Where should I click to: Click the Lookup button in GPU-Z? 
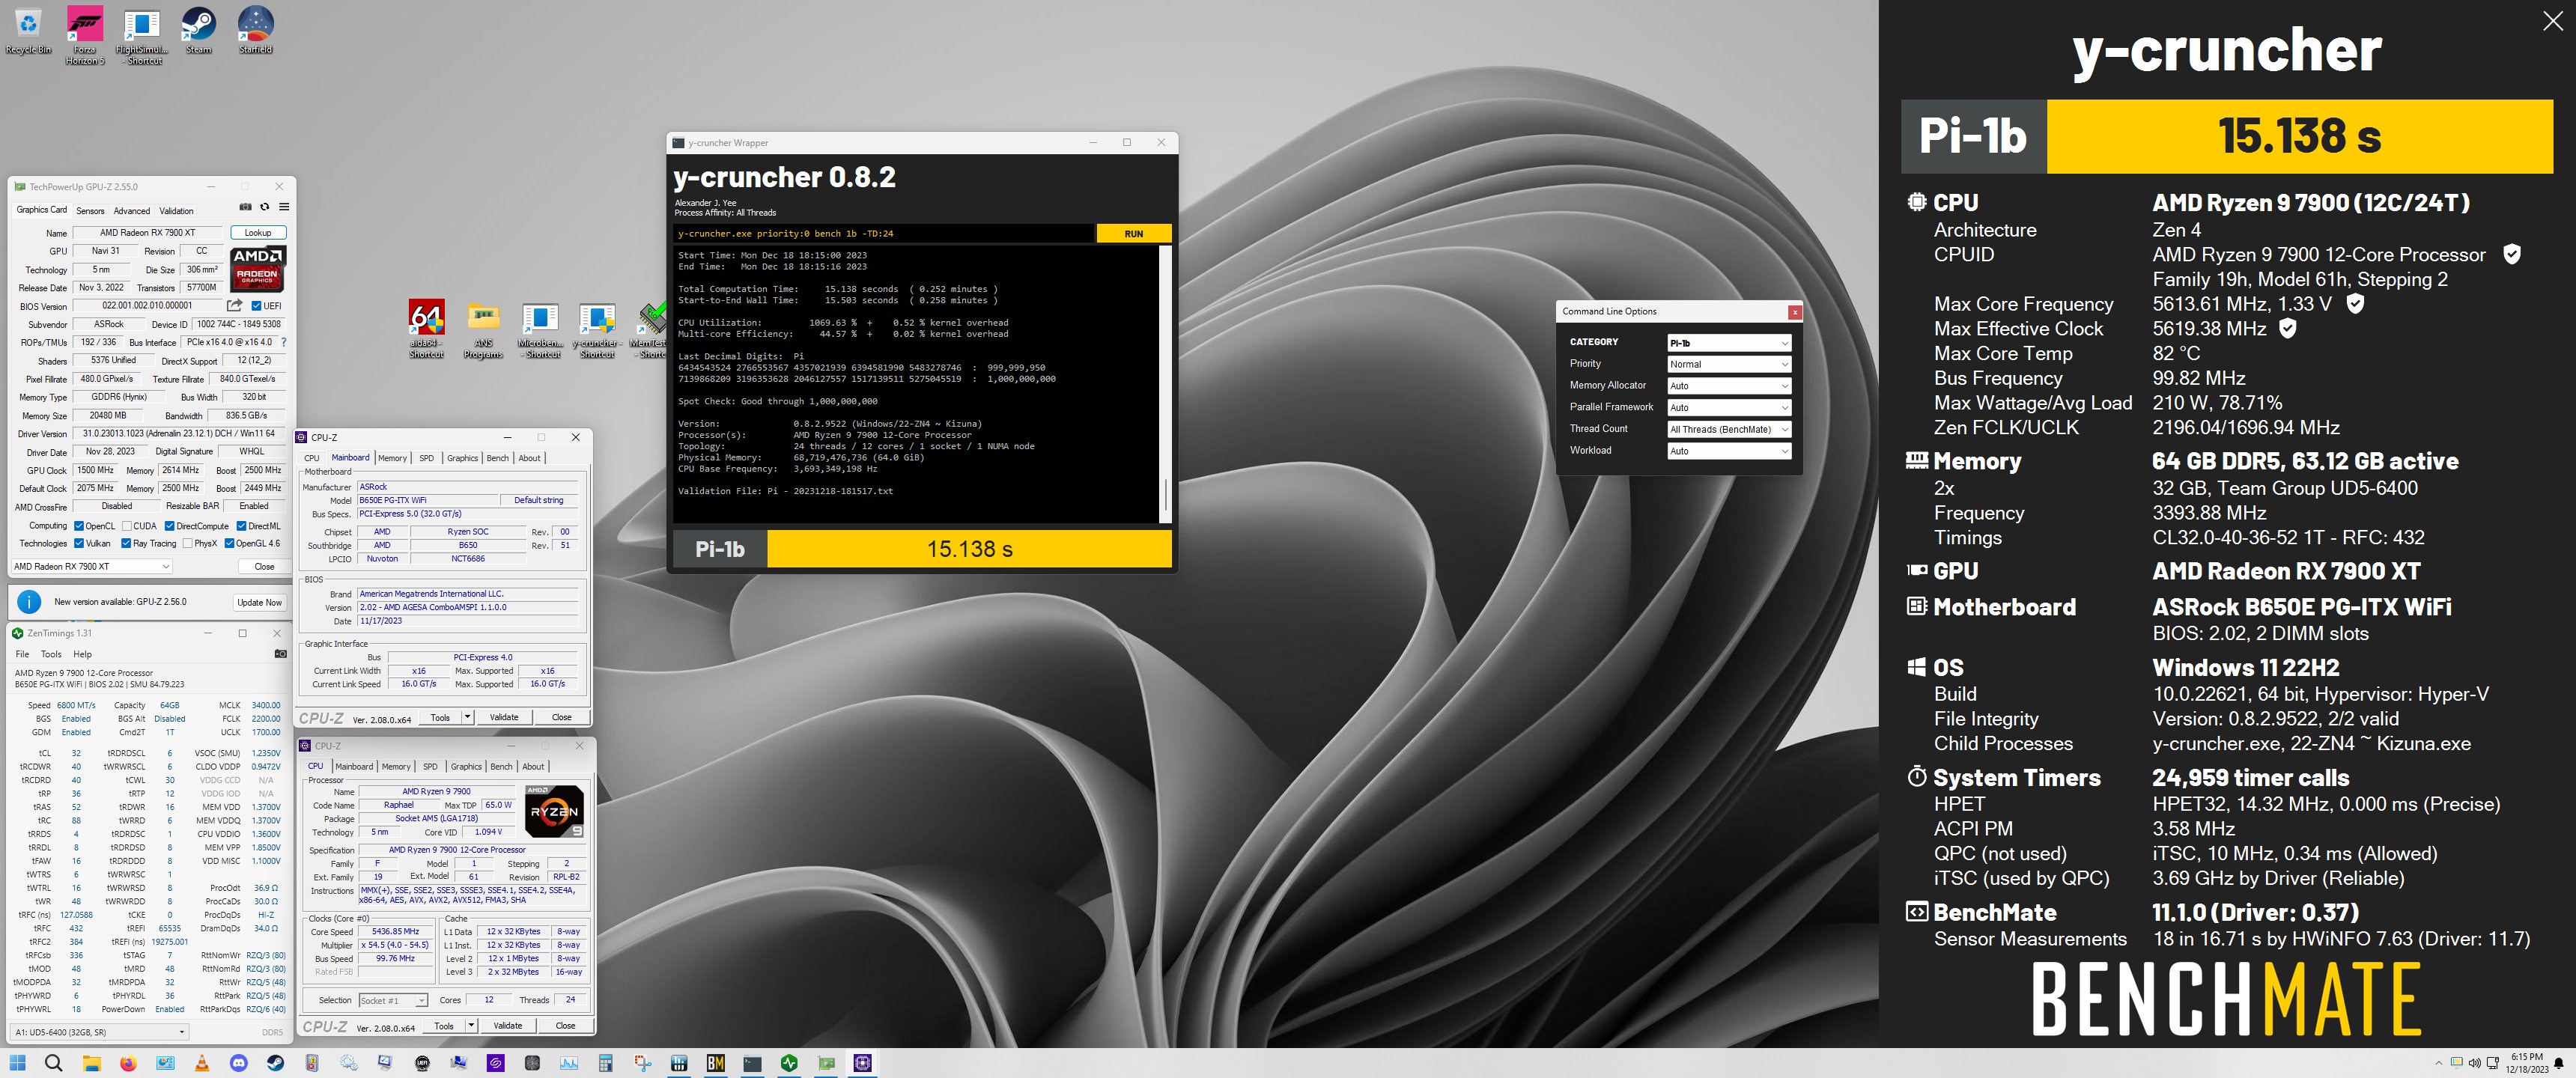[x=258, y=232]
